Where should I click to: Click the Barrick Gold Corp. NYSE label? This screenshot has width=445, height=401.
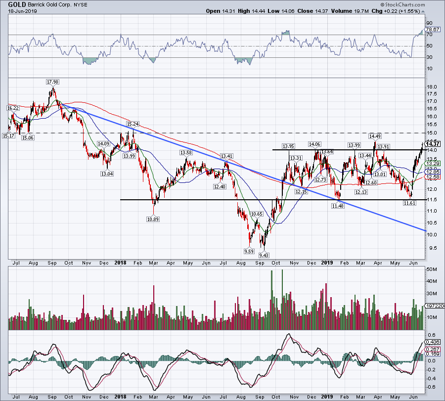click(x=58, y=5)
